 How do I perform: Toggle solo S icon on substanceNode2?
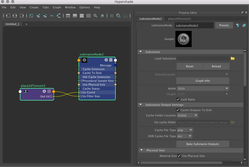(x=106, y=60)
